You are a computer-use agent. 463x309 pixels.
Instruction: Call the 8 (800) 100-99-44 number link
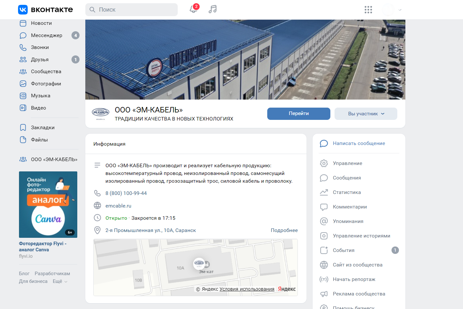(x=126, y=193)
